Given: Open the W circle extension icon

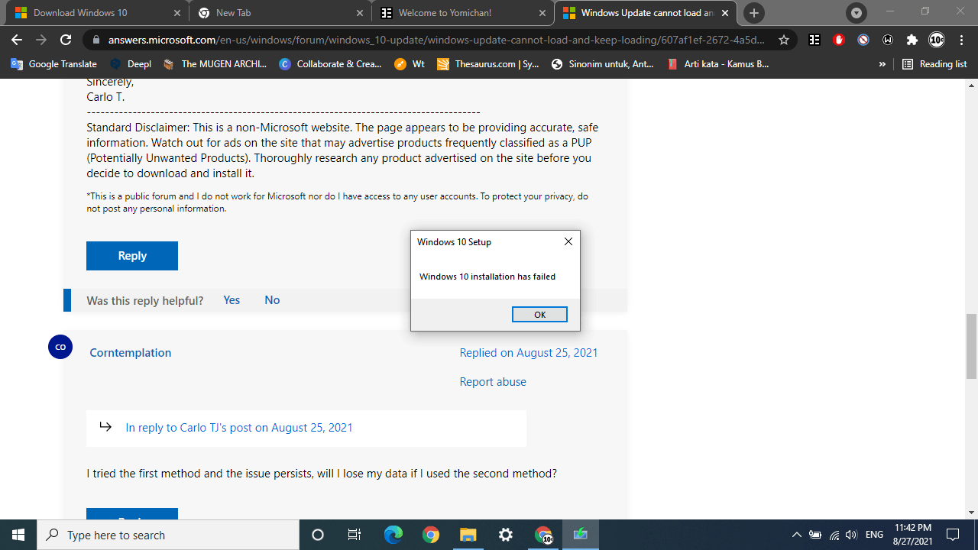Looking at the screenshot, I should 888,40.
